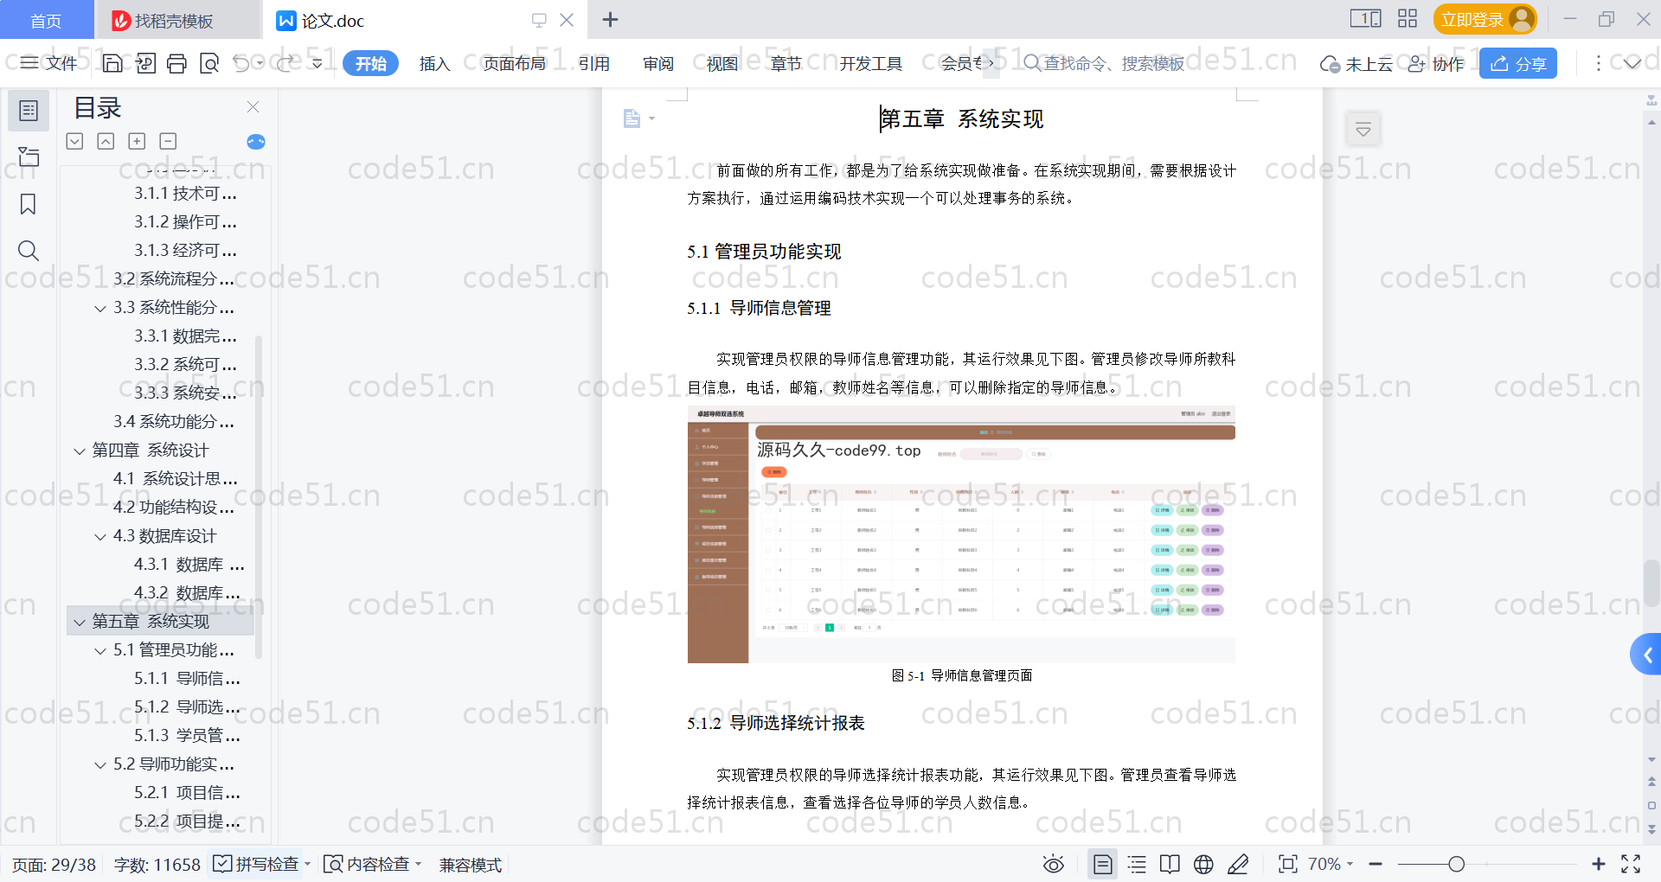The height and width of the screenshot is (882, 1661).
Task: Select the 插入 ribbon tab
Action: point(435,63)
